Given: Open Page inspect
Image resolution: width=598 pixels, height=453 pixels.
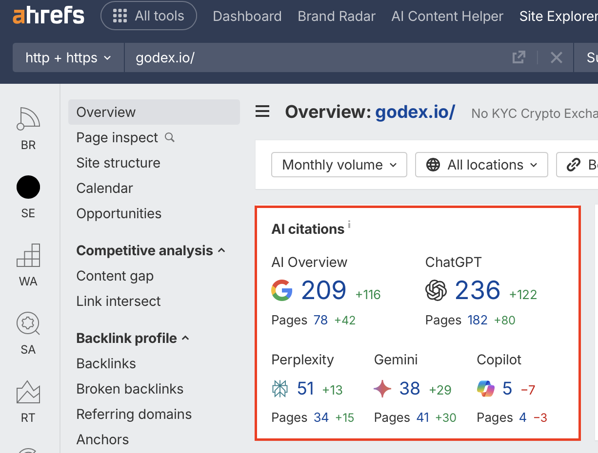Looking at the screenshot, I should tap(117, 137).
